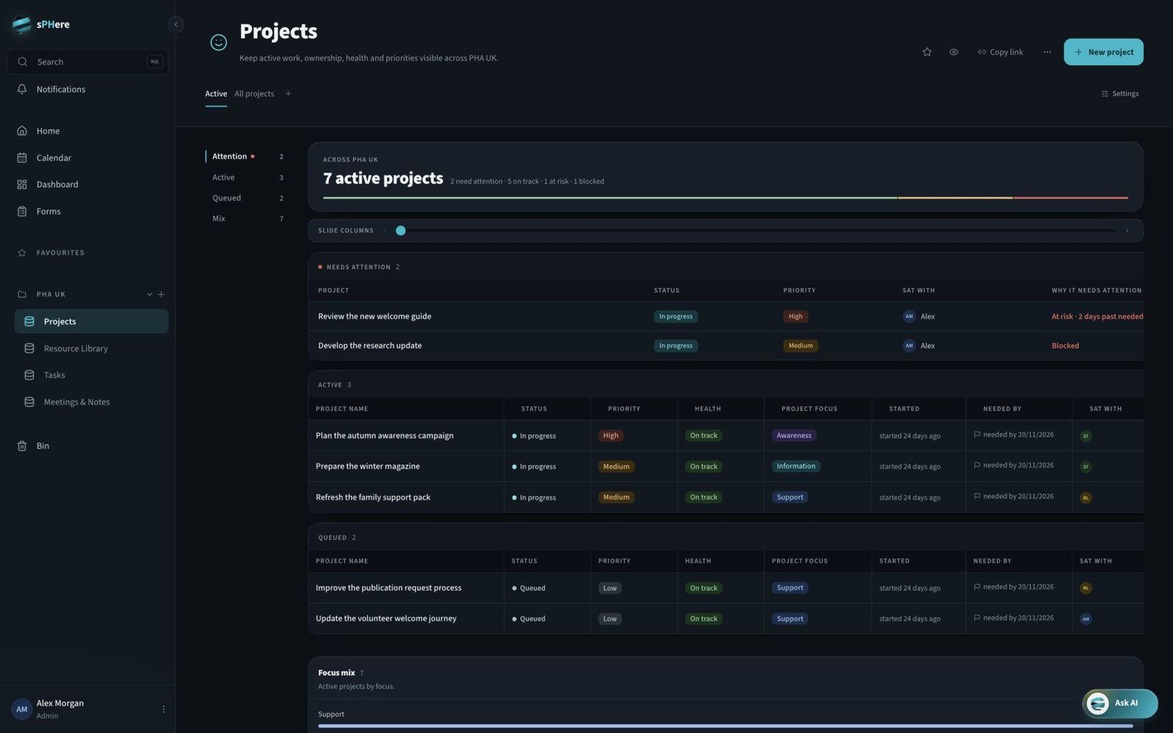Open Review the new welcome guide project

point(375,317)
